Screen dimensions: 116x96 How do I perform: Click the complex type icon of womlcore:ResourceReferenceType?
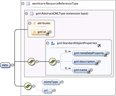click(28, 4)
